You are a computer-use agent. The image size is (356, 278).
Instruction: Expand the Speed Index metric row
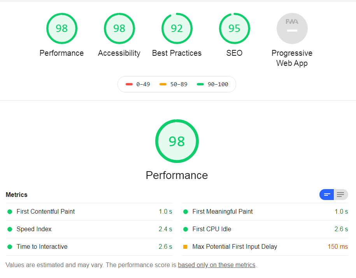pyautogui.click(x=34, y=229)
